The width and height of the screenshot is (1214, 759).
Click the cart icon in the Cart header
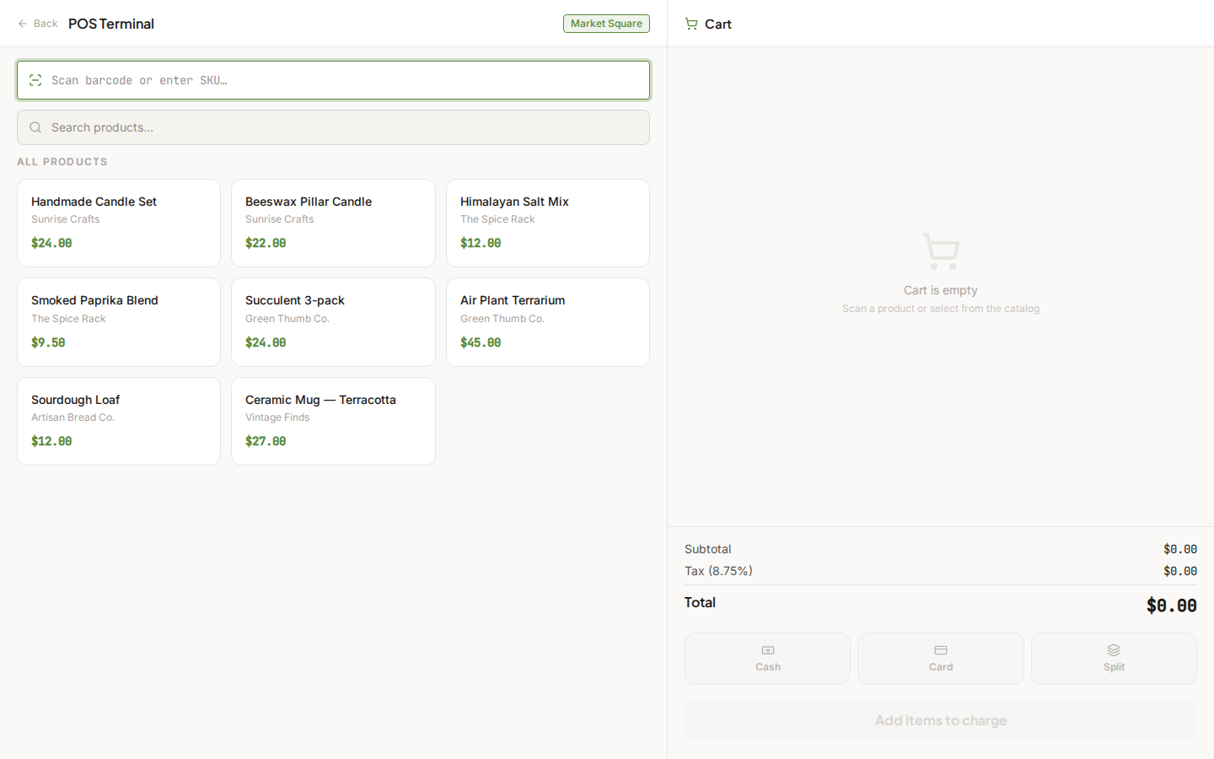click(x=691, y=24)
